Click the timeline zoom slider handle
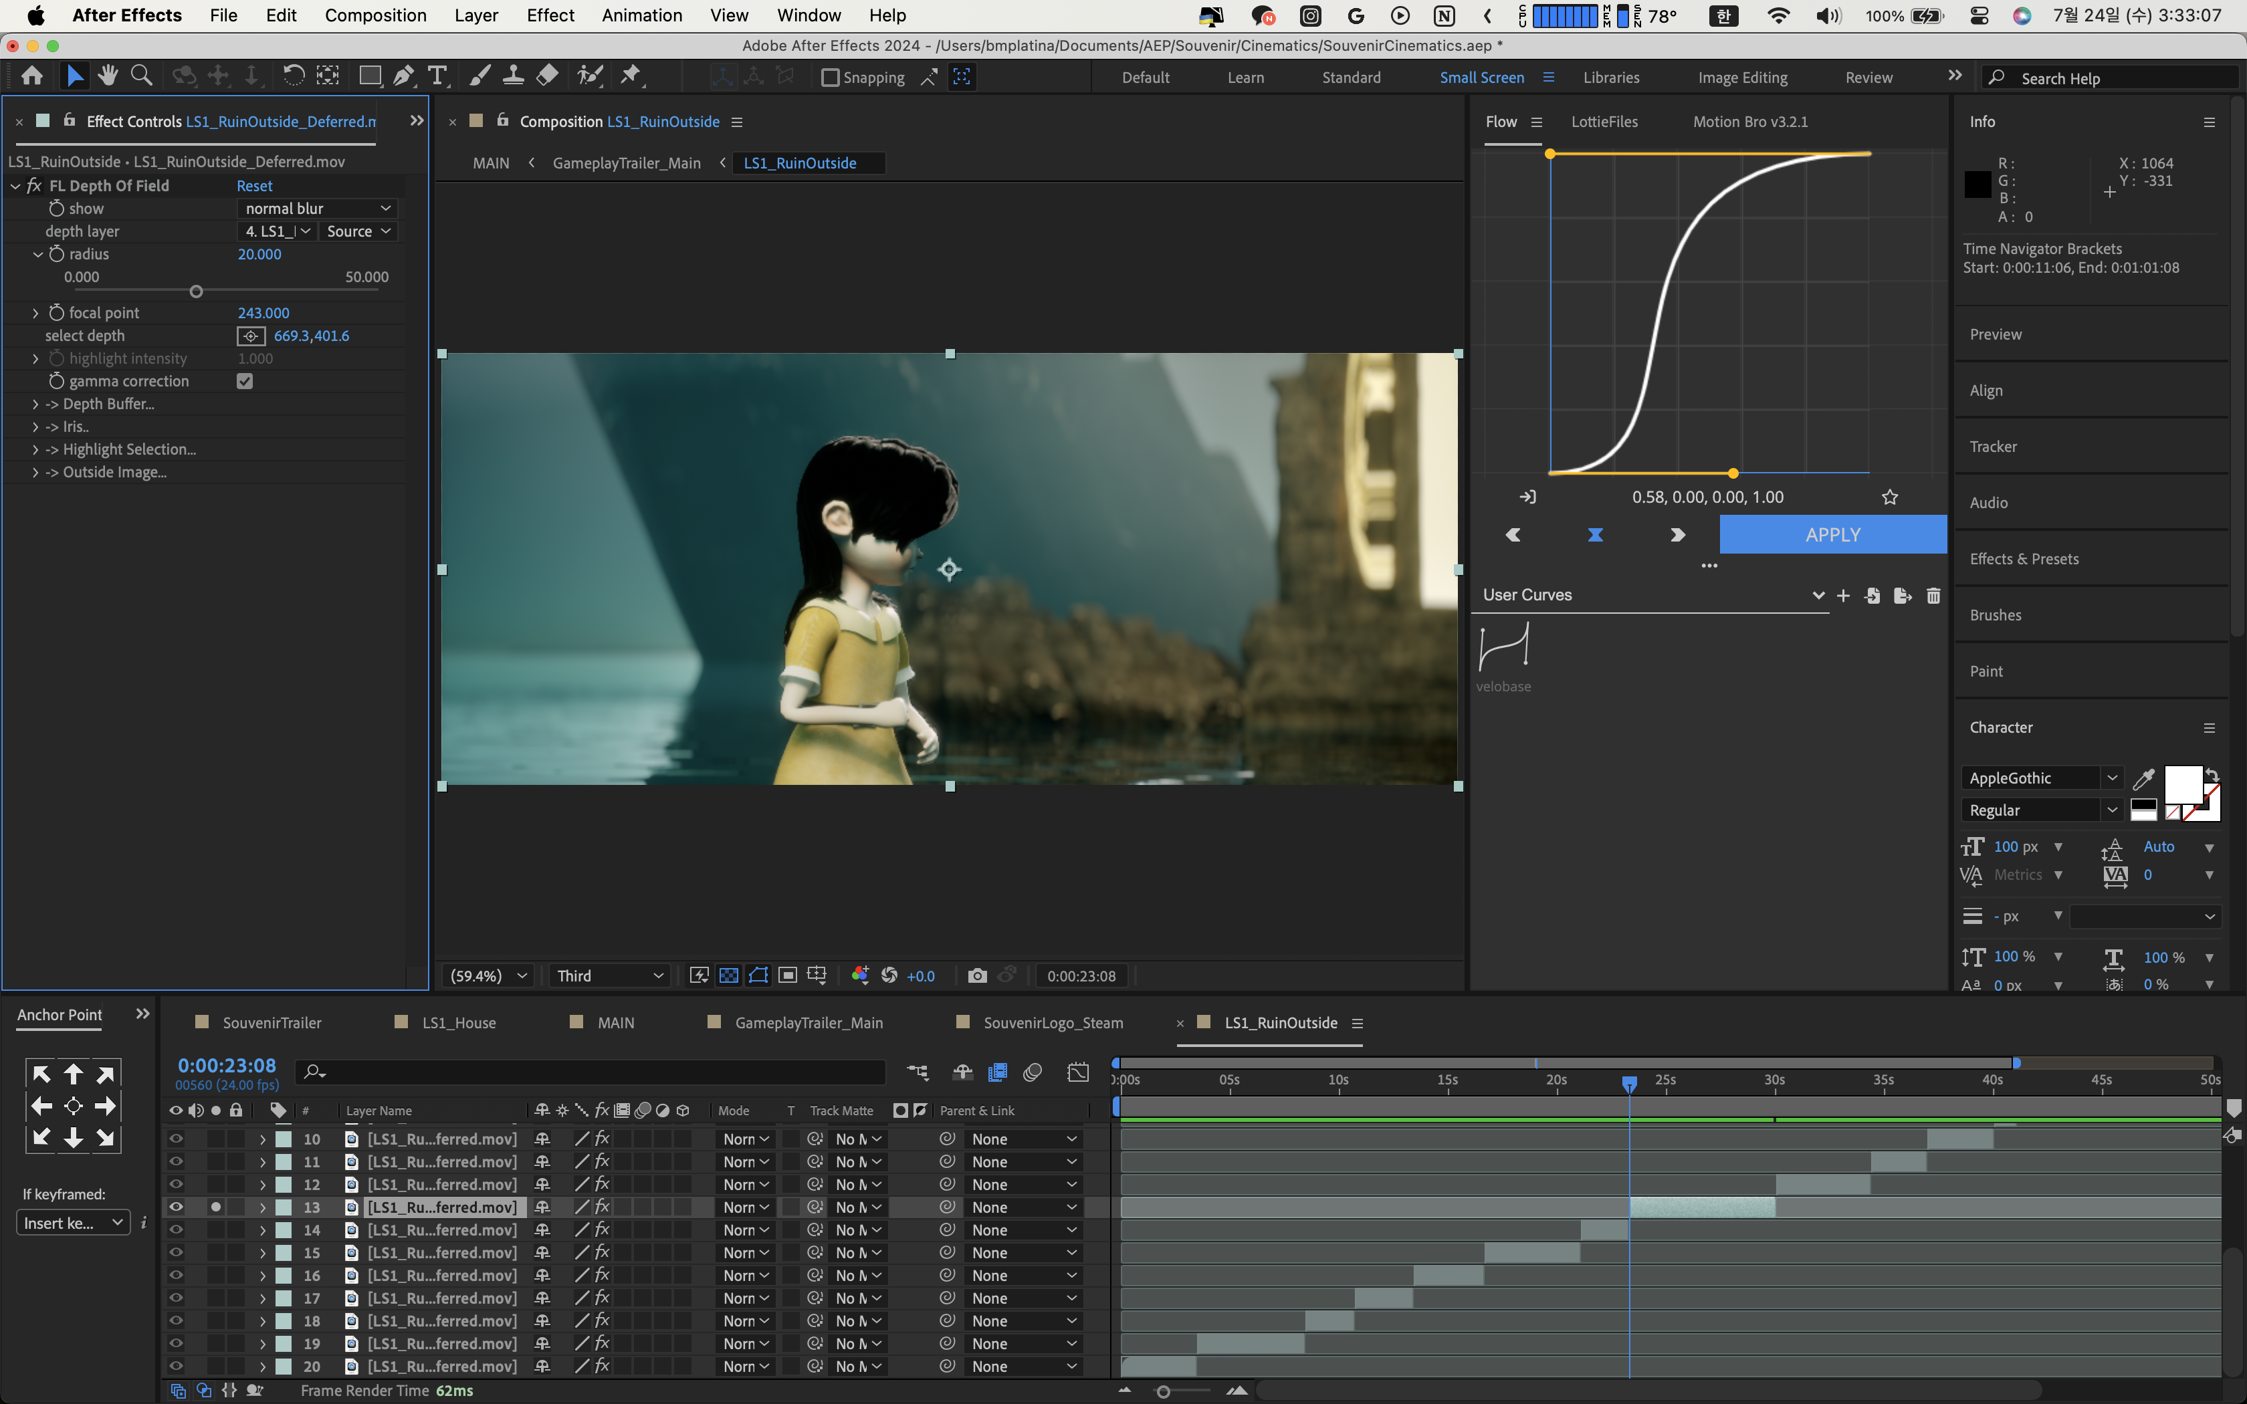Viewport: 2247px width, 1404px height. pos(1162,1391)
